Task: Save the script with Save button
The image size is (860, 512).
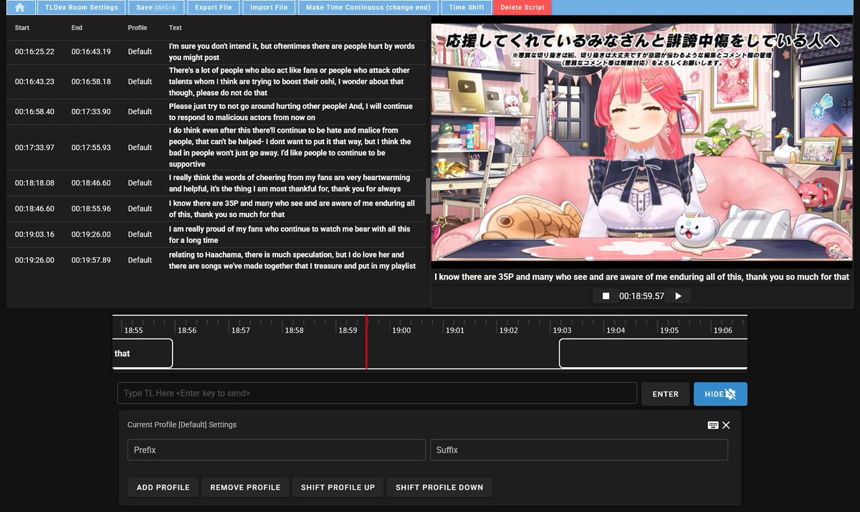Action: pos(156,7)
